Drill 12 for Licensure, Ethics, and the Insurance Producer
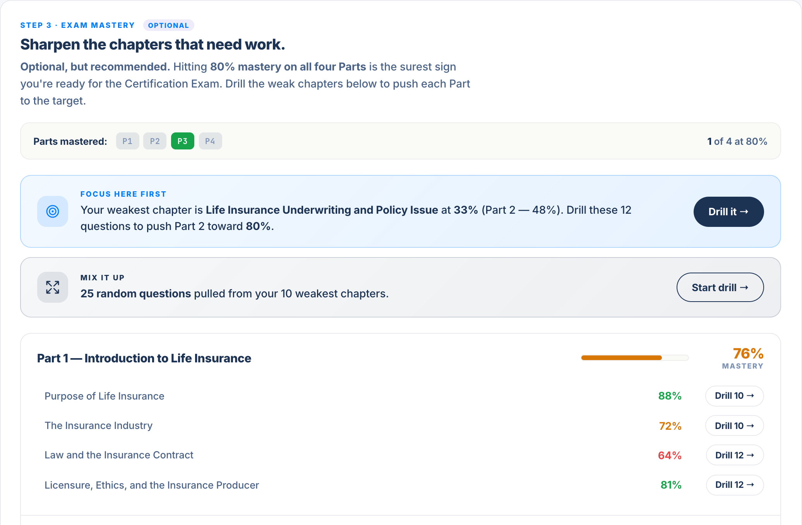Screen dimensions: 802x525 735,485
